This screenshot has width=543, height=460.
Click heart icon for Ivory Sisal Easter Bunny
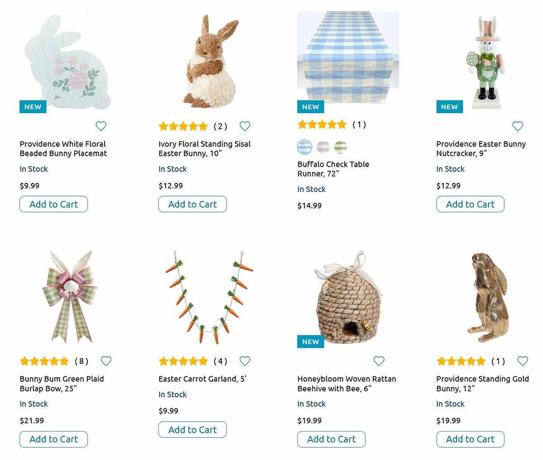point(245,126)
